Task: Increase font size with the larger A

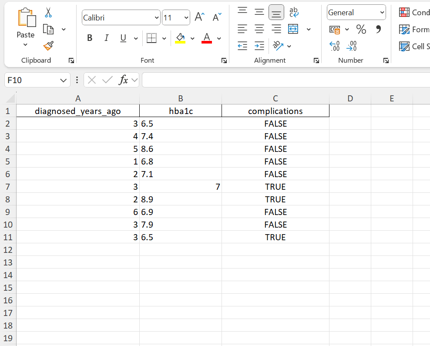Action: coord(199,17)
